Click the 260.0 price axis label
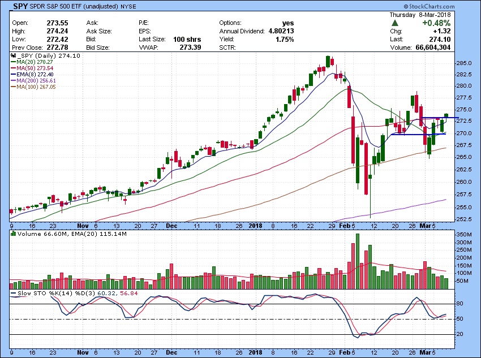Image resolution: width=481 pixels, height=358 pixels. [465, 182]
